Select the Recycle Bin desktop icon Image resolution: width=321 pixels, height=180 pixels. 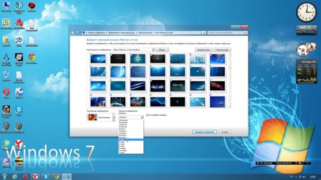pos(6,76)
